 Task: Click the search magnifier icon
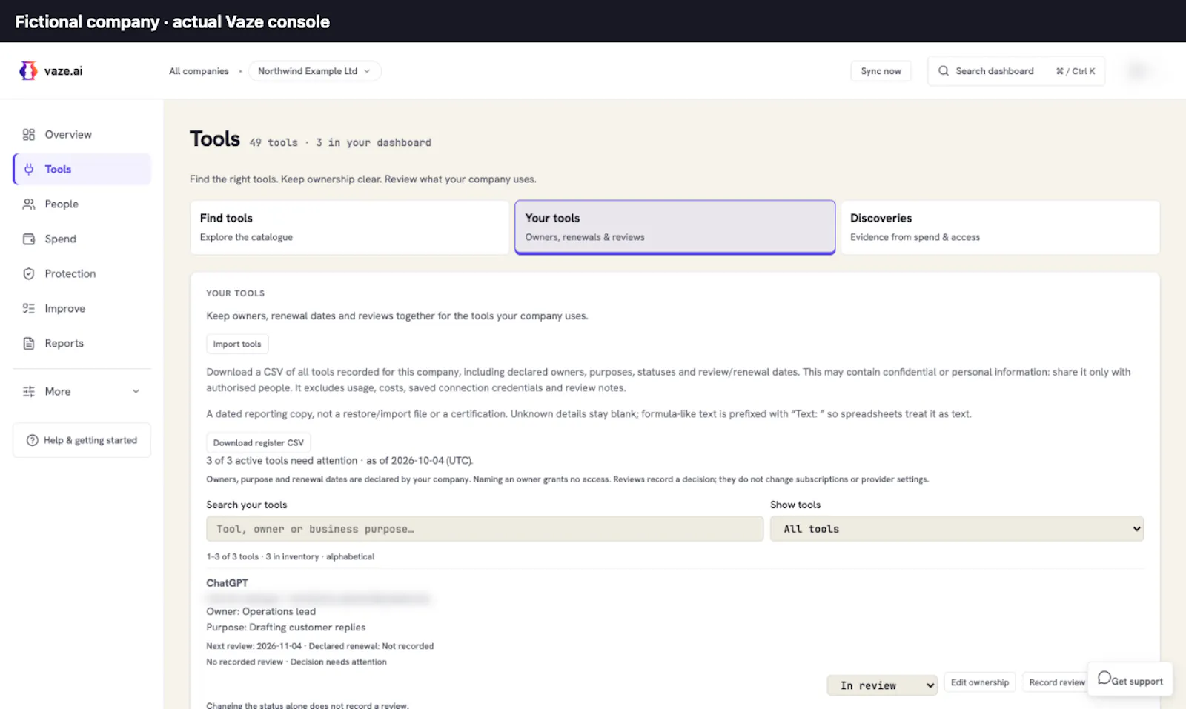point(944,71)
